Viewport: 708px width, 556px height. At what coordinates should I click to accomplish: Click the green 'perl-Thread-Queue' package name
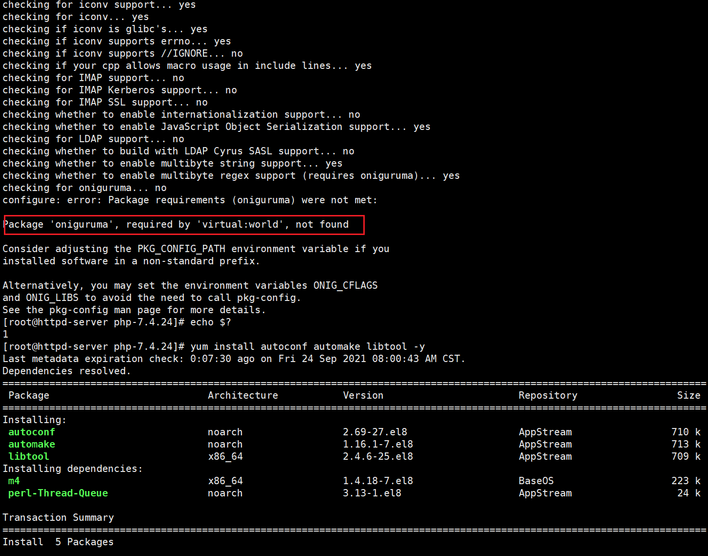tap(58, 493)
